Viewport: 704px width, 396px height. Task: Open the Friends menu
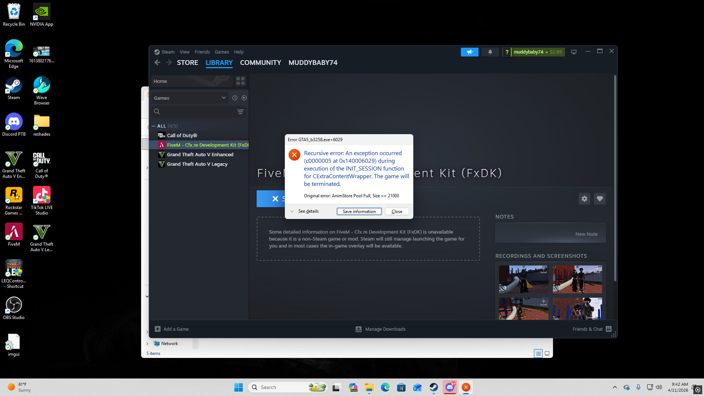(202, 52)
